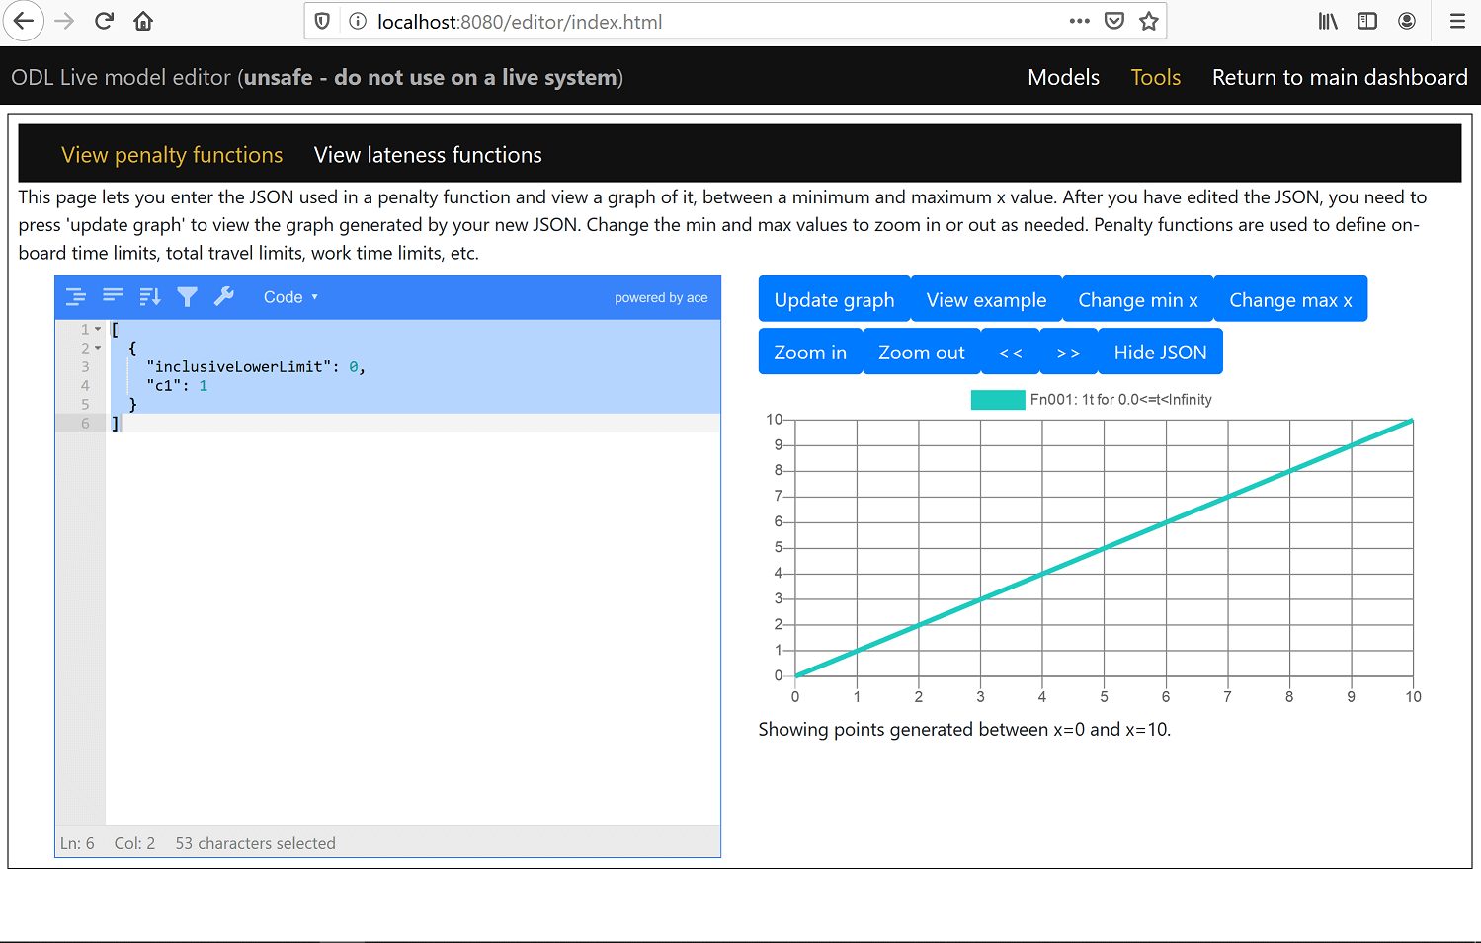The height and width of the screenshot is (943, 1481).
Task: Switch to View lateness functions tab
Action: pyautogui.click(x=428, y=155)
